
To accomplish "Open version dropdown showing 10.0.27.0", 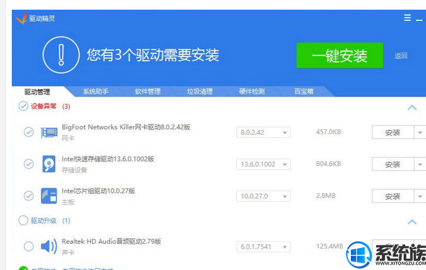I will (263, 196).
